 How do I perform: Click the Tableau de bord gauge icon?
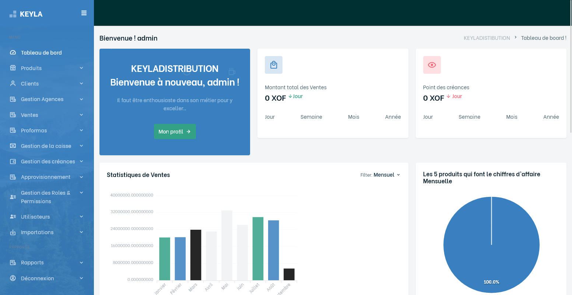pos(13,53)
